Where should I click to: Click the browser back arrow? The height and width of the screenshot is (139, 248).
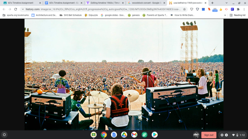(x=4, y=9)
